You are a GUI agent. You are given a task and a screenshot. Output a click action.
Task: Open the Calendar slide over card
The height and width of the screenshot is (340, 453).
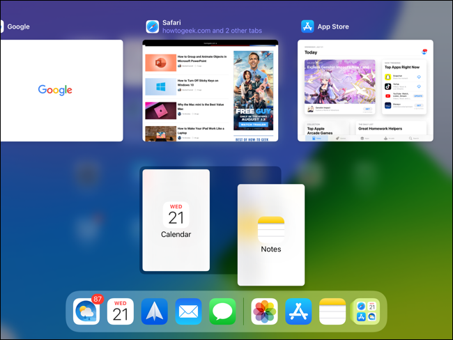(x=176, y=220)
